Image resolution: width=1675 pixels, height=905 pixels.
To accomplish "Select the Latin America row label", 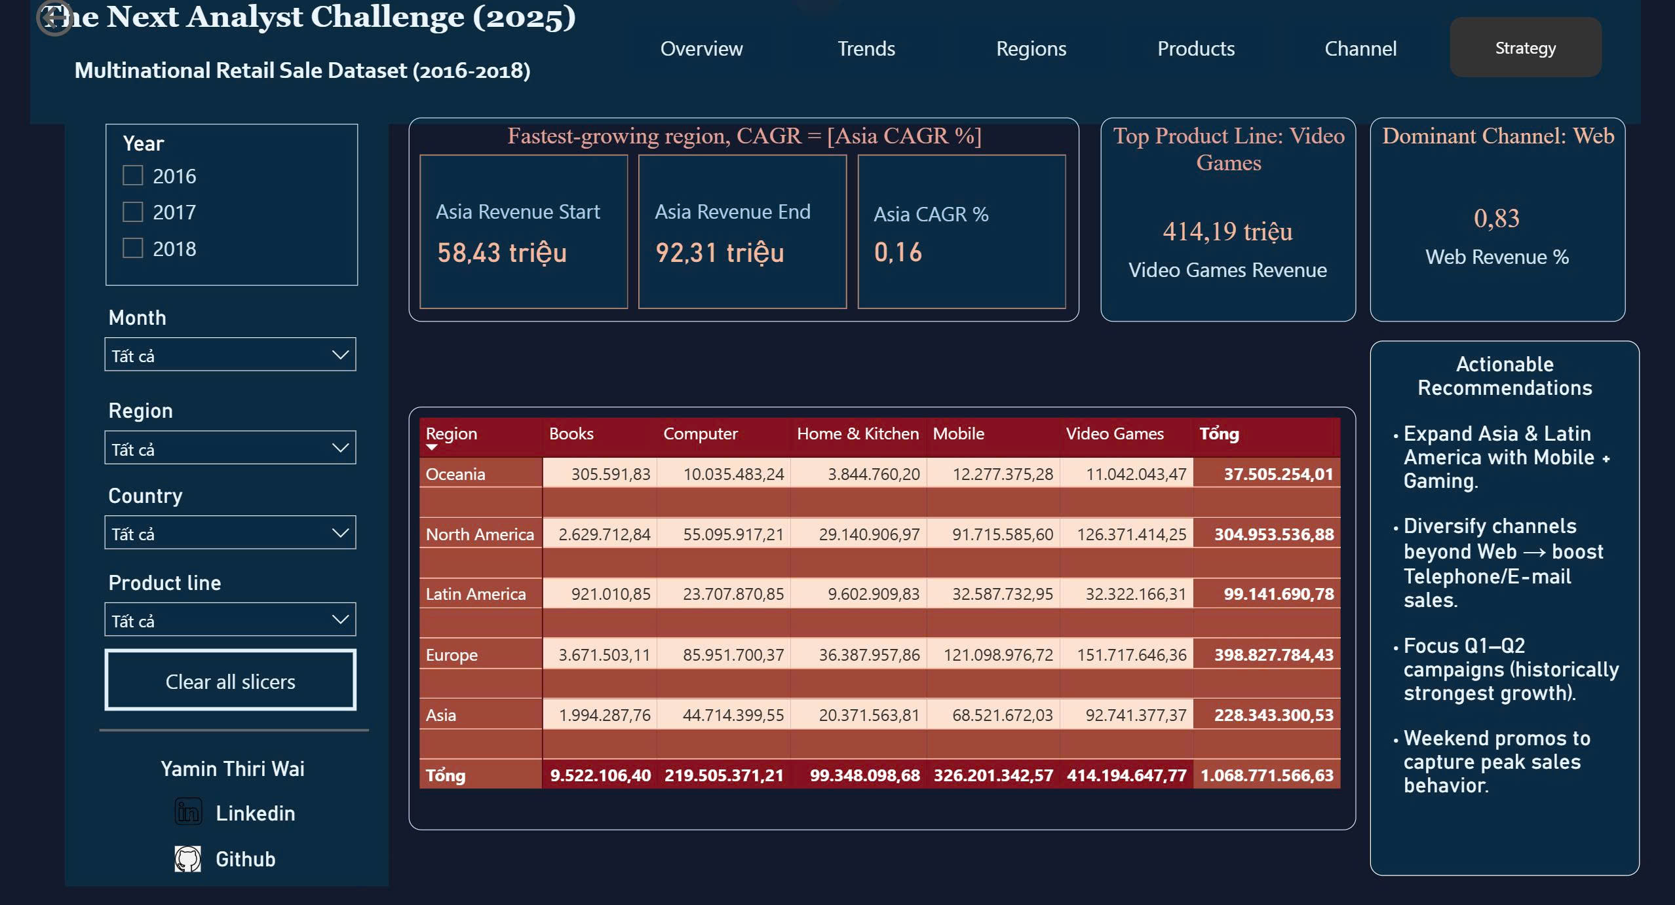I will point(476,594).
